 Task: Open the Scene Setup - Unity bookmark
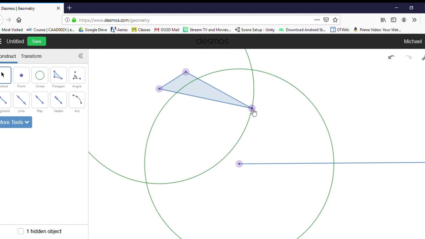click(255, 30)
